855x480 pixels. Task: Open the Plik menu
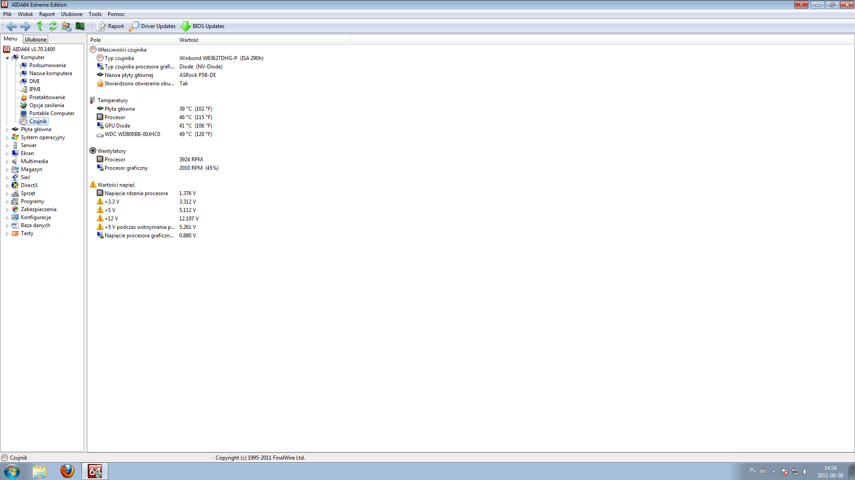coord(8,14)
